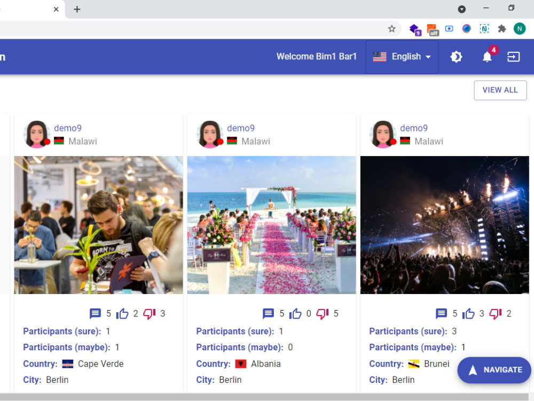Viewport: 534px width, 401px height.
Task: Open the beach wedding event photo
Action: (271, 225)
